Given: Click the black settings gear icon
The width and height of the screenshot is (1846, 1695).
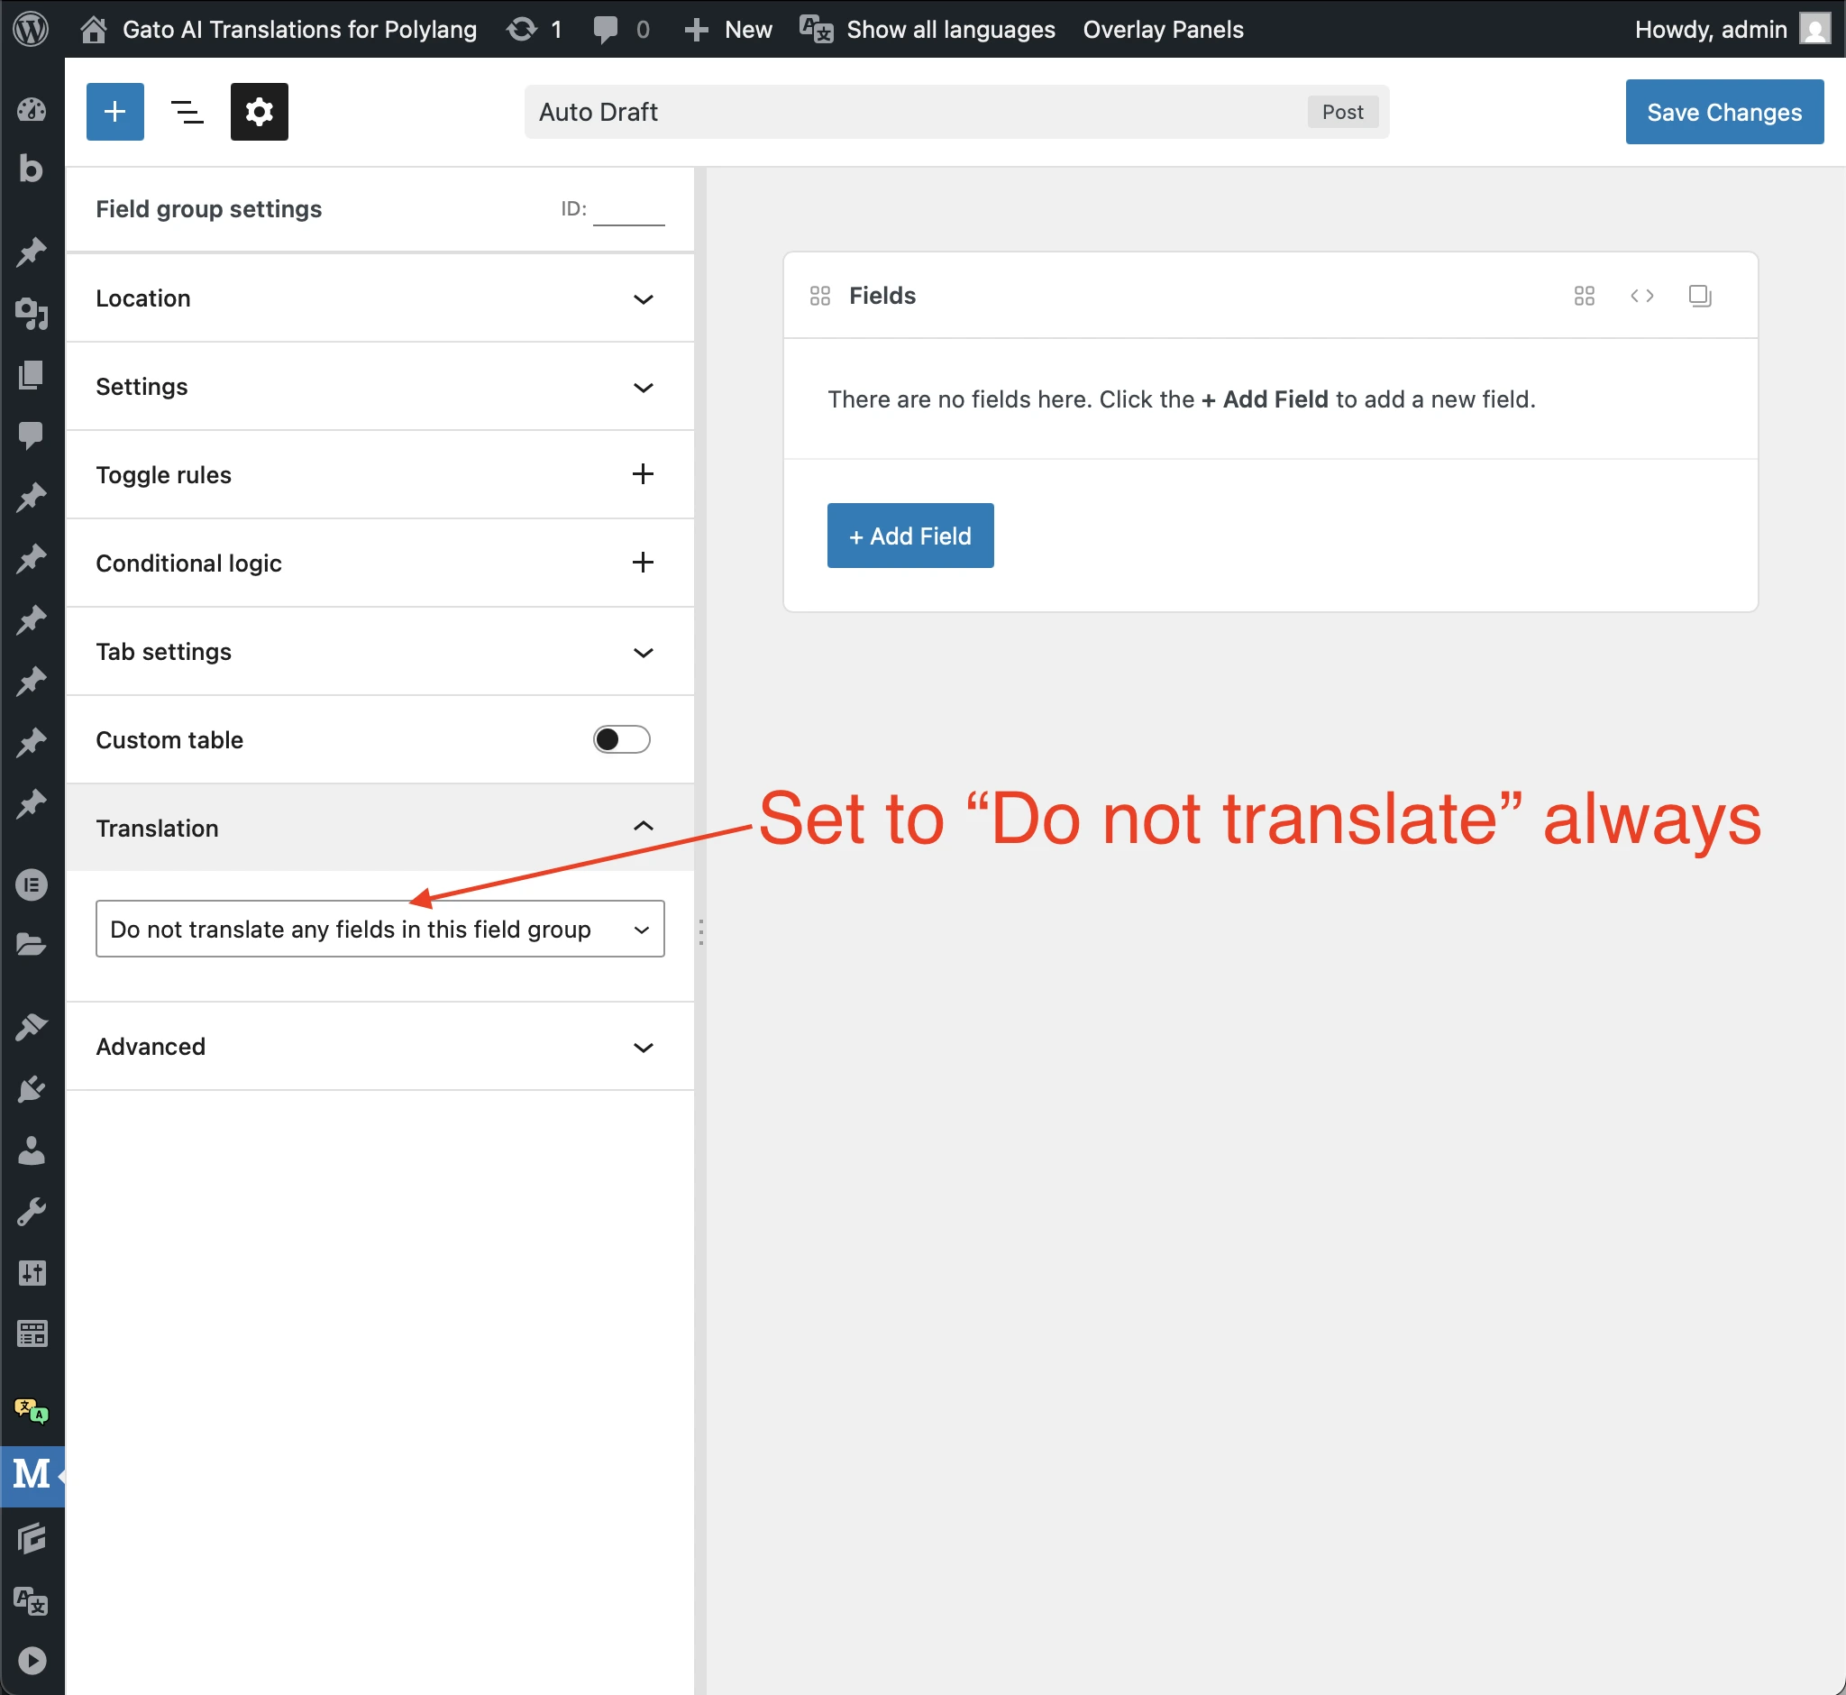Looking at the screenshot, I should click(x=259, y=111).
